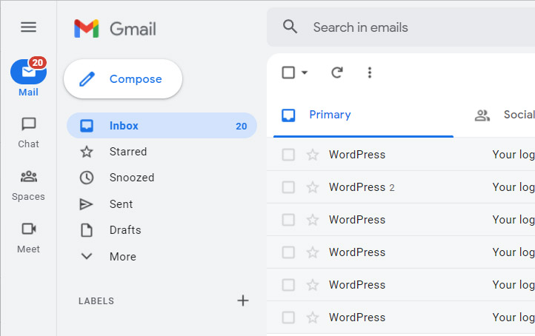The height and width of the screenshot is (336, 535).
Task: Create a new label with the plus icon
Action: [x=243, y=300]
